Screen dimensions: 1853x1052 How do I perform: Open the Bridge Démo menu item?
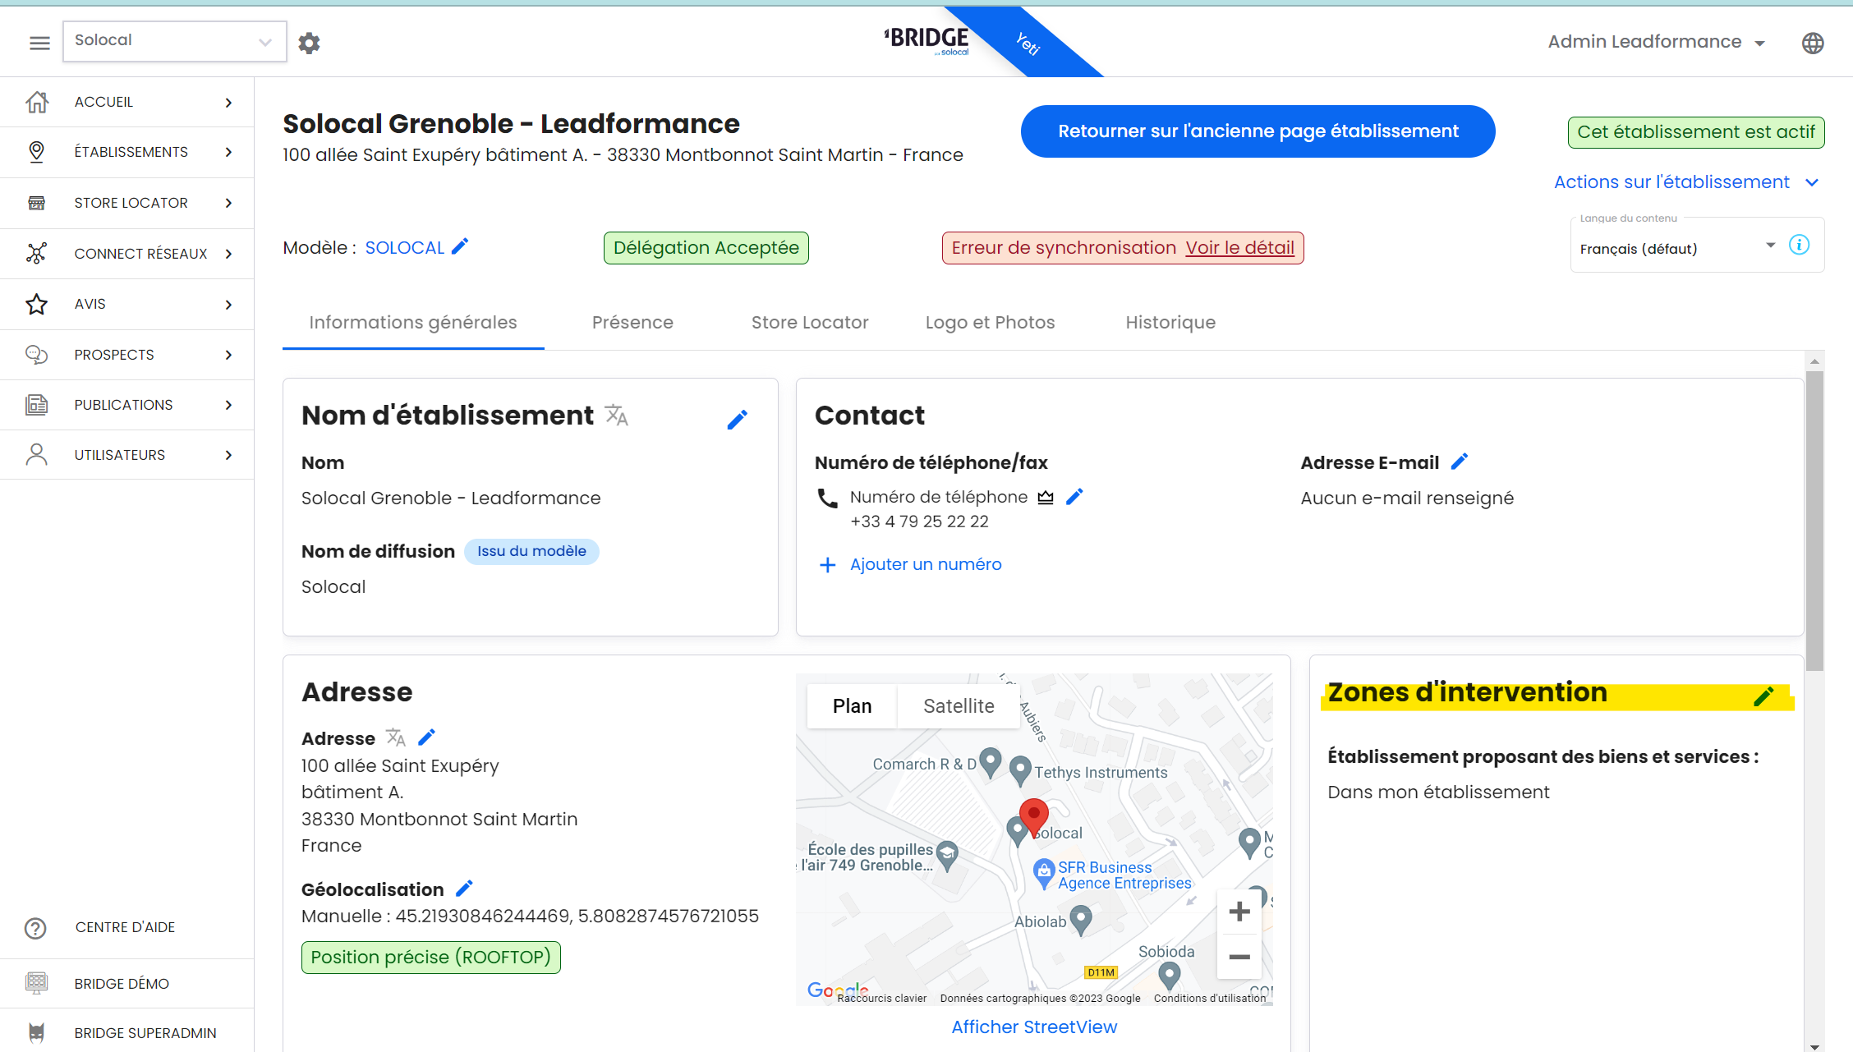point(127,984)
